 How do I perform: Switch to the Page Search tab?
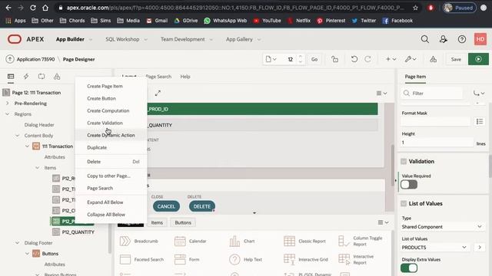[158, 77]
